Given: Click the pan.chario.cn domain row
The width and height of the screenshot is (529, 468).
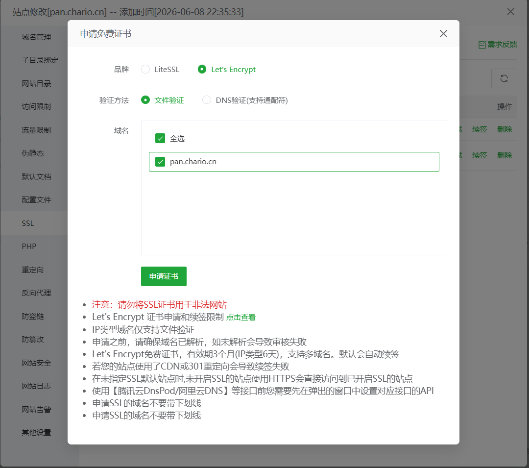Looking at the screenshot, I should click(x=294, y=162).
